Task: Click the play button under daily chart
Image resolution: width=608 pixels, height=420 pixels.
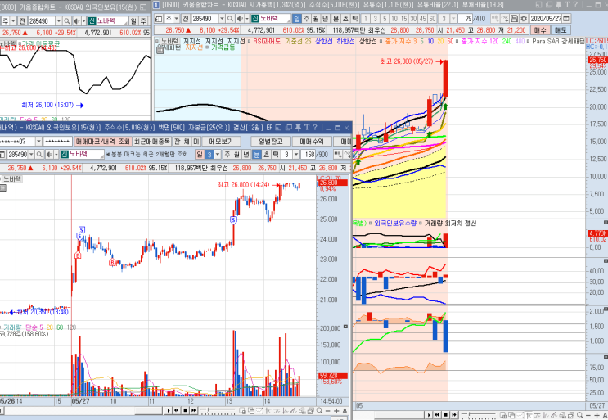Action: point(429,415)
